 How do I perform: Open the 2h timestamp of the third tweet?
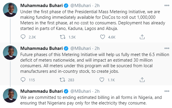(97, 91)
